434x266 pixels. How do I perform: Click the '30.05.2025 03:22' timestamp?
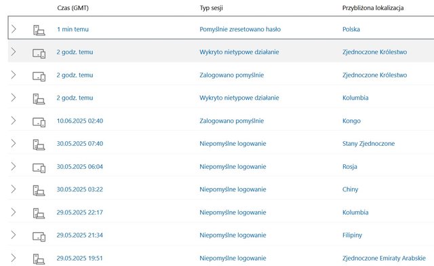[80, 189]
